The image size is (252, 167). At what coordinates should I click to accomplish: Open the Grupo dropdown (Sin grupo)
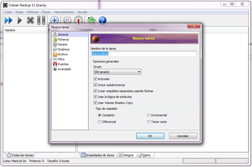click(x=117, y=72)
